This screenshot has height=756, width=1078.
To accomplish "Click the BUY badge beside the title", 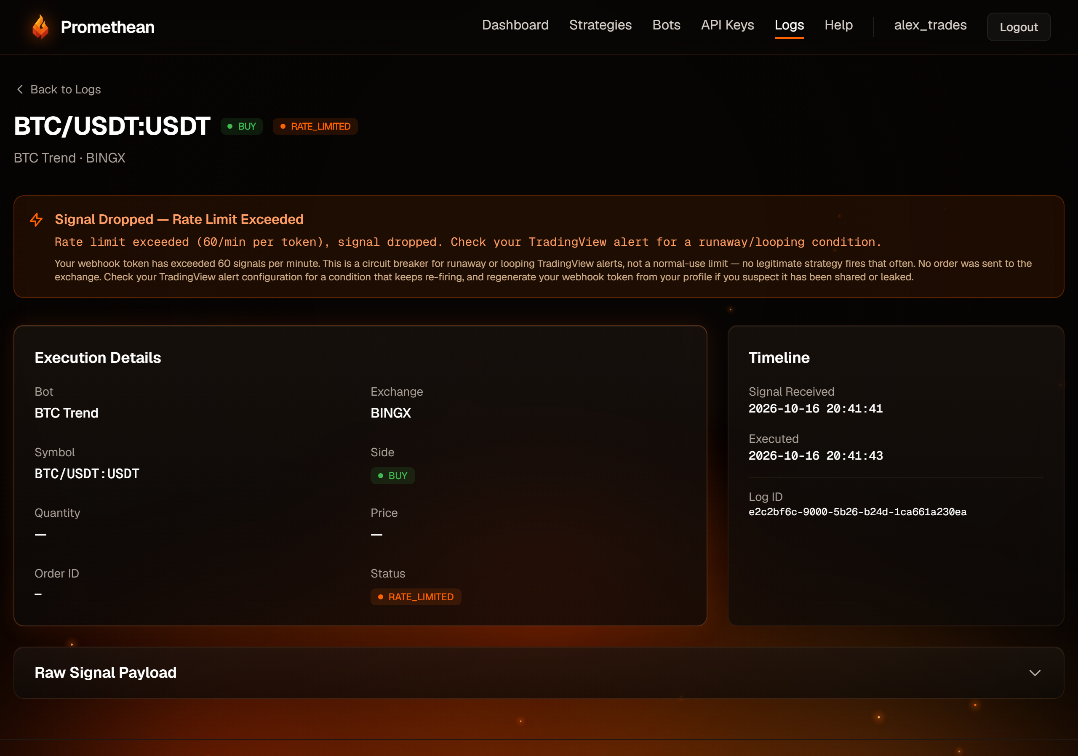I will click(241, 126).
